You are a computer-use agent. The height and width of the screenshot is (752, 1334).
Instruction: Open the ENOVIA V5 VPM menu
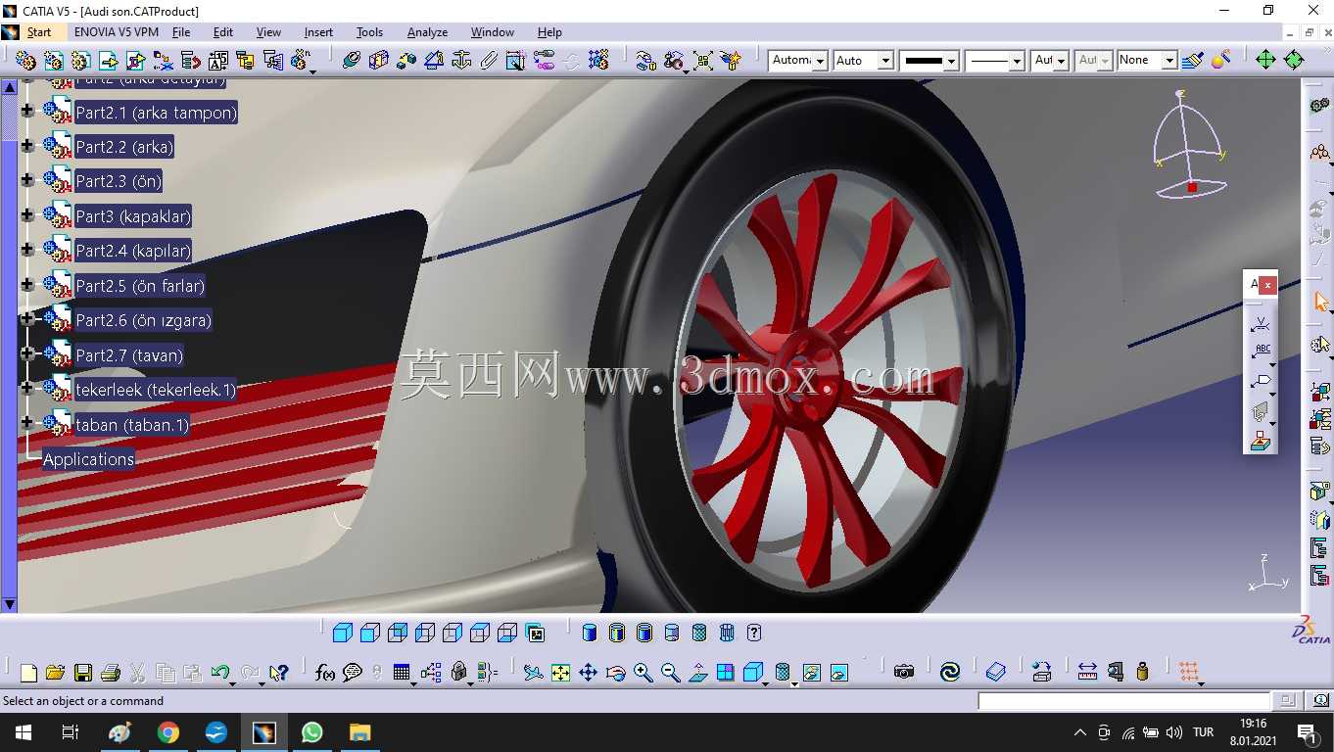[116, 32]
